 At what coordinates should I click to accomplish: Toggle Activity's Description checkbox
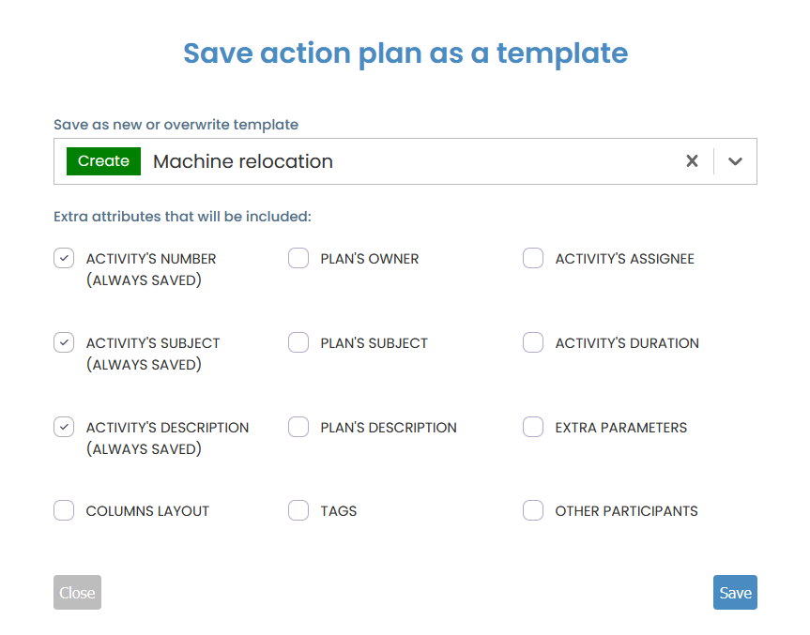click(64, 428)
